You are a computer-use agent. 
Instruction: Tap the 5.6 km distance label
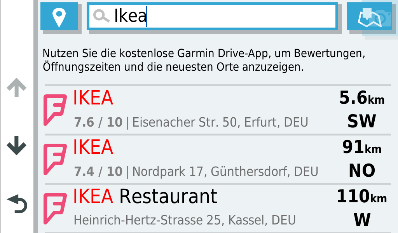(x=361, y=99)
